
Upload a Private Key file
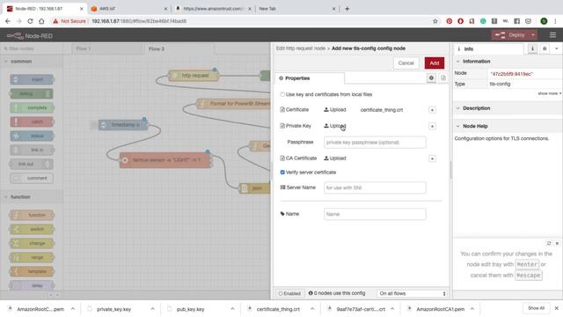pos(334,126)
